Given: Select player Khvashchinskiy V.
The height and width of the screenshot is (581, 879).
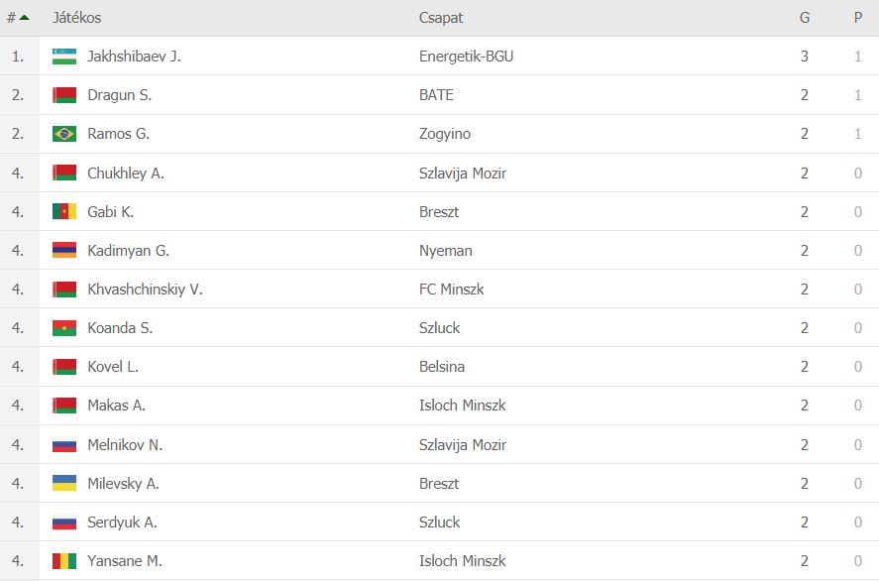Looking at the screenshot, I should [x=145, y=289].
